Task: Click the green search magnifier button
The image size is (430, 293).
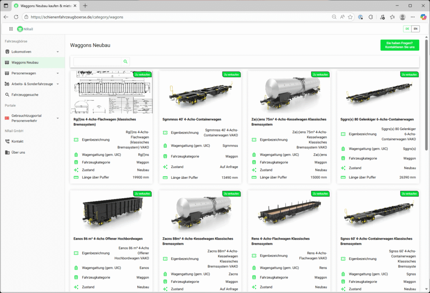Action: click(125, 62)
